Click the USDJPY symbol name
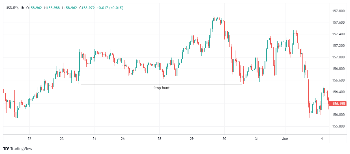 [x=11, y=8]
